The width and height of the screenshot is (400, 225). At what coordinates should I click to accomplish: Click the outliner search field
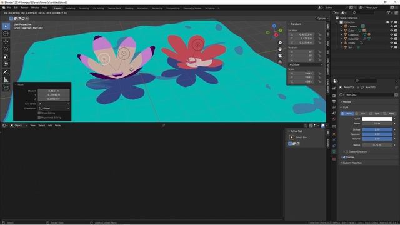363,12
